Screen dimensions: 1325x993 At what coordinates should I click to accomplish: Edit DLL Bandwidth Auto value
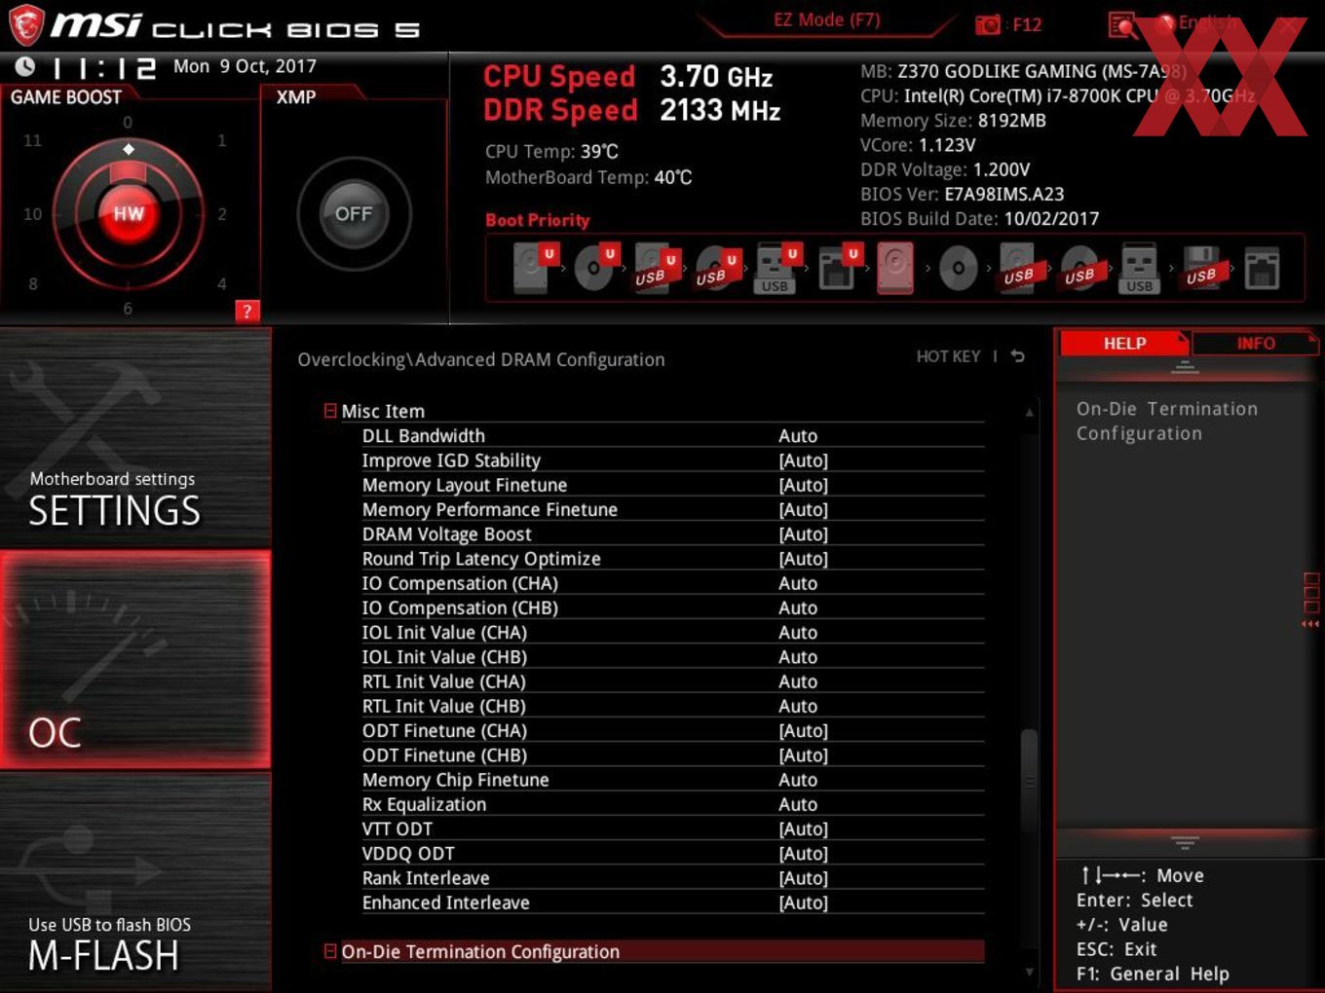[798, 436]
